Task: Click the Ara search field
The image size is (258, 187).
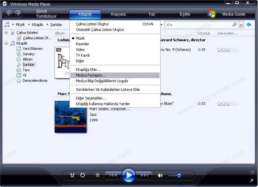Action: tap(198, 25)
